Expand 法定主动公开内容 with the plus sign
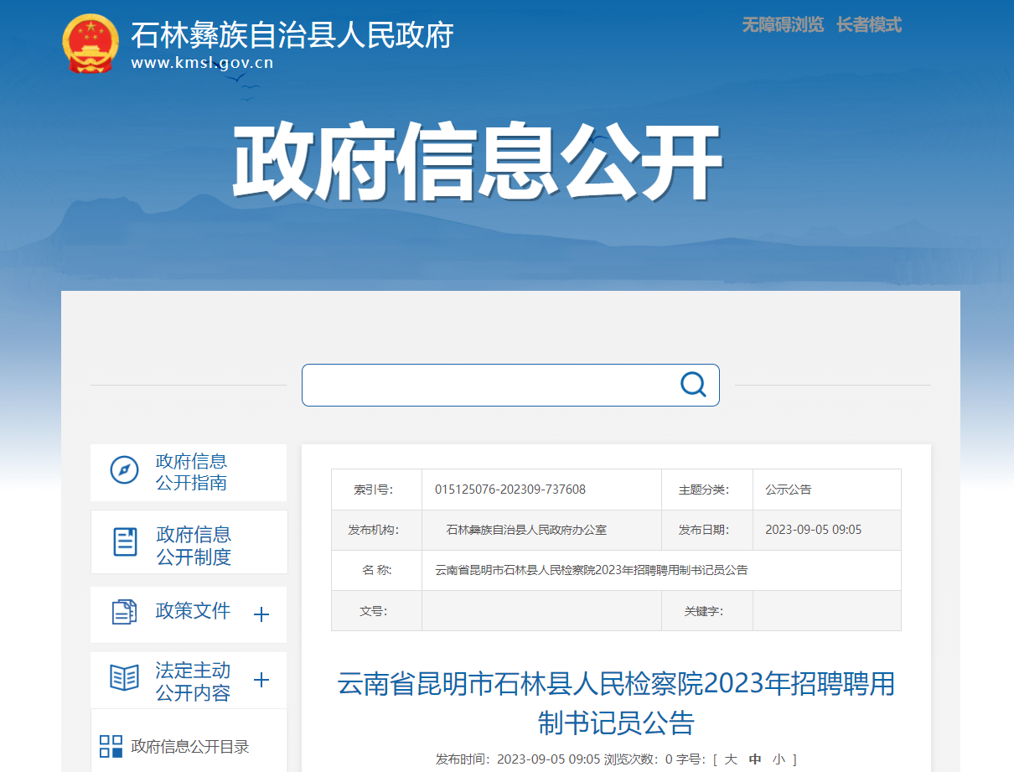The height and width of the screenshot is (772, 1014). [x=261, y=680]
